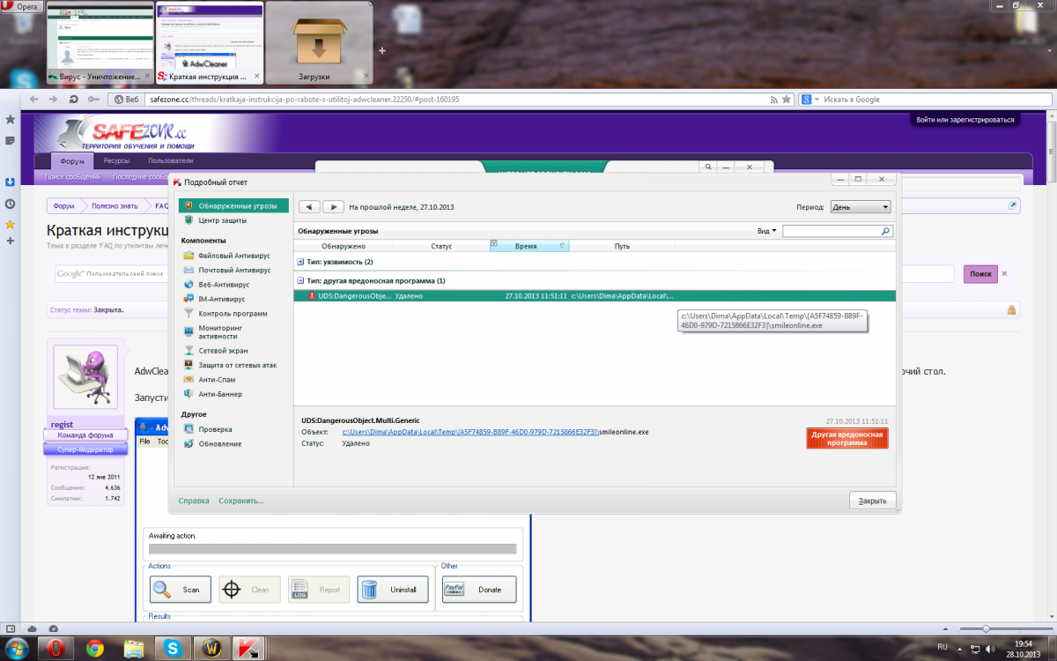The image size is (1057, 661).
Task: Collapse Тип: другая вредоносная программа group
Action: click(x=301, y=281)
